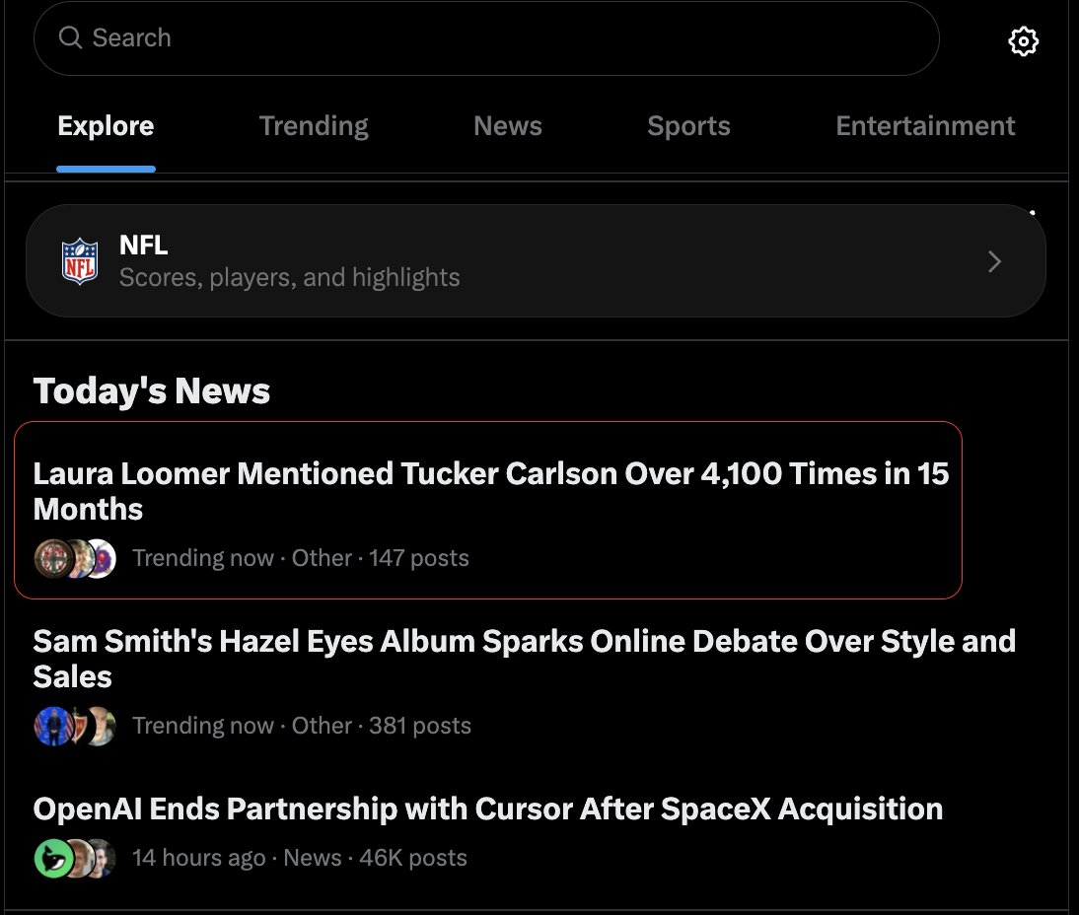Click the NFL shield logo
This screenshot has width=1079, height=915.
point(80,261)
